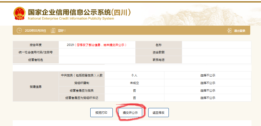
Task: Click the national emblem logo
Action: coord(19,13)
